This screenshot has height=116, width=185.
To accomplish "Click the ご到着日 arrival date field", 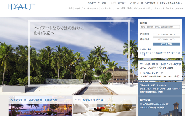I will (x=166, y=35).
